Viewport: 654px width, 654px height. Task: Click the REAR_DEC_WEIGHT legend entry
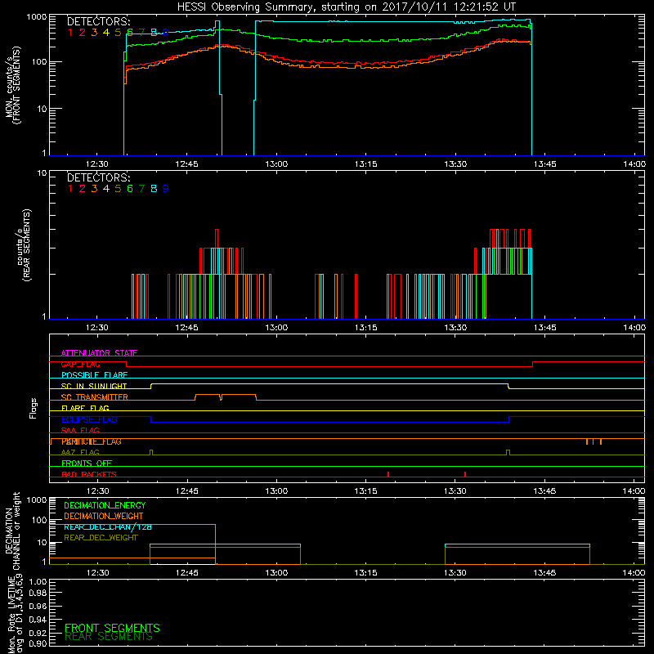pos(101,538)
